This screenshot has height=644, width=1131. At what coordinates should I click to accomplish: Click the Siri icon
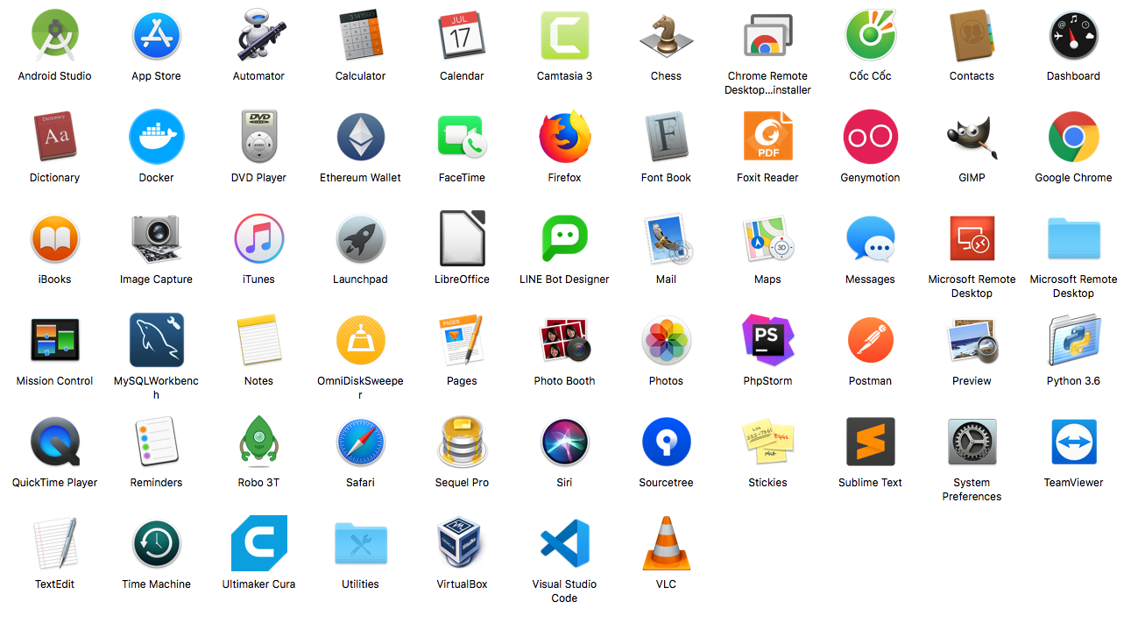pos(564,442)
